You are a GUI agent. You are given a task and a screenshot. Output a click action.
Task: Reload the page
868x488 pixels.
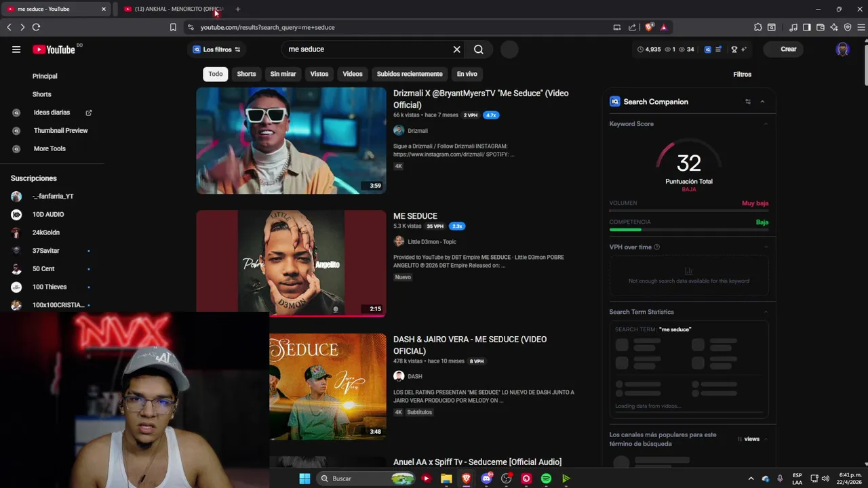[36, 27]
